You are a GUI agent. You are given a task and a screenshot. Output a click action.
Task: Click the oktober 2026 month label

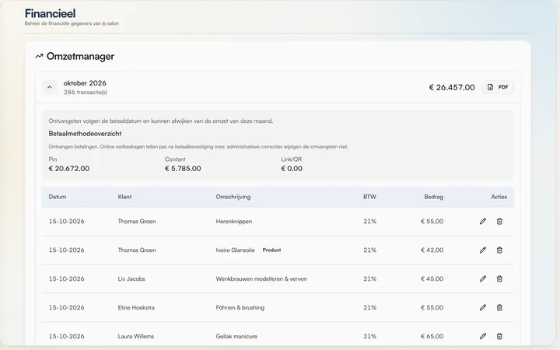85,83
